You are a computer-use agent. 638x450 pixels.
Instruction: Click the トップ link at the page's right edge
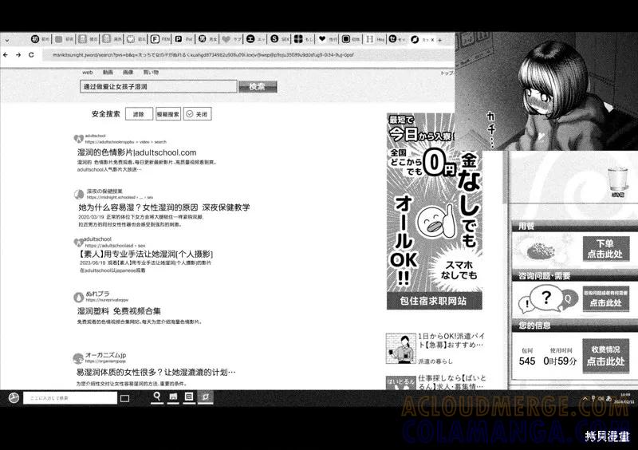click(447, 73)
